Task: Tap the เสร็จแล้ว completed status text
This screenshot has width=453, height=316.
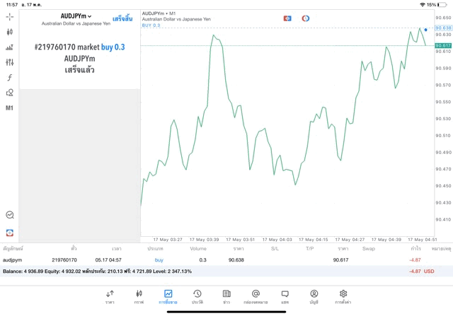Action: pyautogui.click(x=79, y=70)
